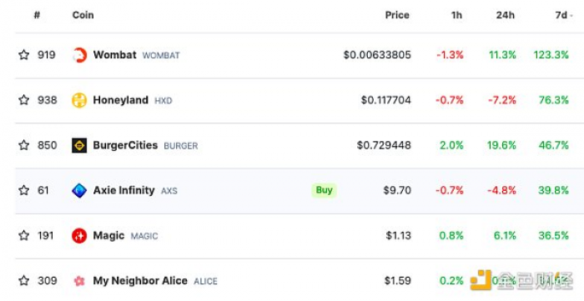Click the Honeyland coin logo icon
Viewport: 584px width, 301px height.
pos(79,100)
